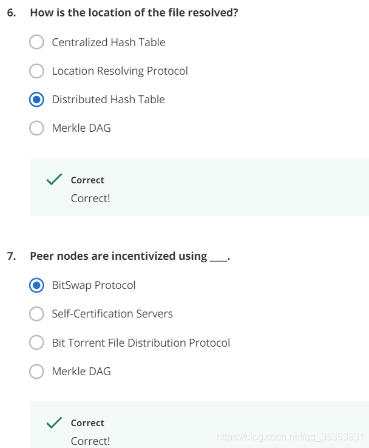369x448 pixels.
Task: Select Bit Torrent File Distribution Protocol radio
Action: (x=36, y=342)
